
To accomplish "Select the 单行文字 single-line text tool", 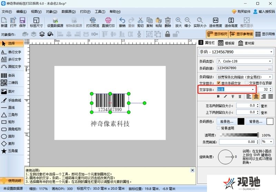I will (x=12, y=52).
